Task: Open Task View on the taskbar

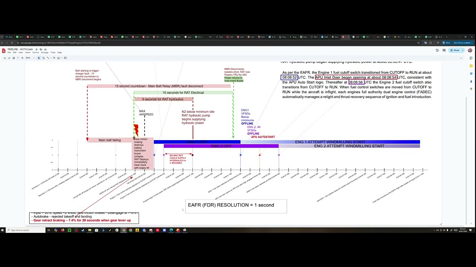Action: 49,230
